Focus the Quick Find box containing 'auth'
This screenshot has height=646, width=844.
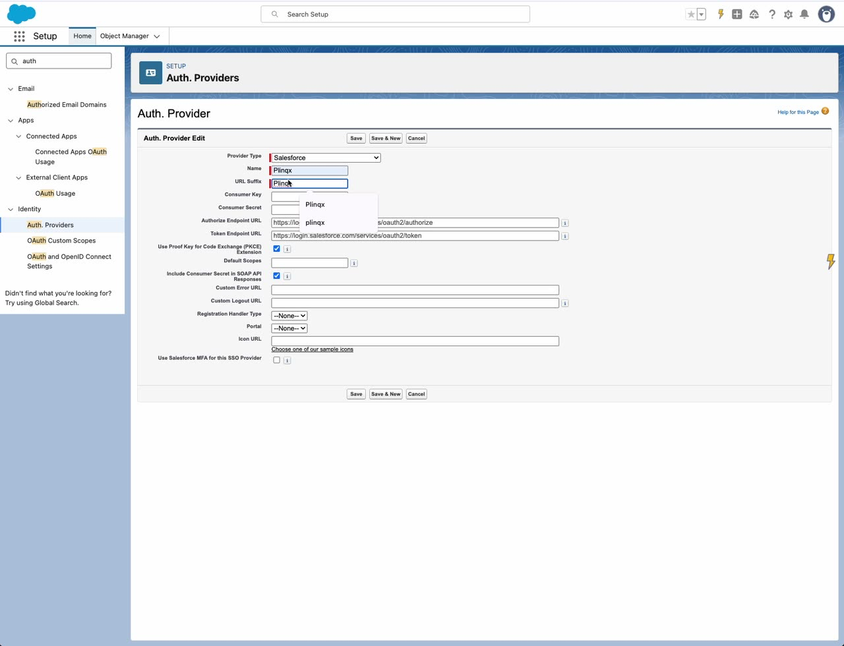pyautogui.click(x=59, y=61)
